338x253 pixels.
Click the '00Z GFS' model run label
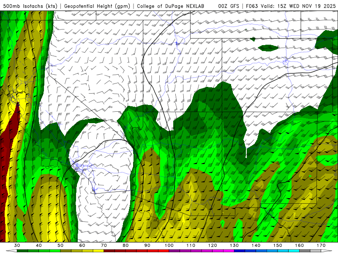(x=229, y=6)
